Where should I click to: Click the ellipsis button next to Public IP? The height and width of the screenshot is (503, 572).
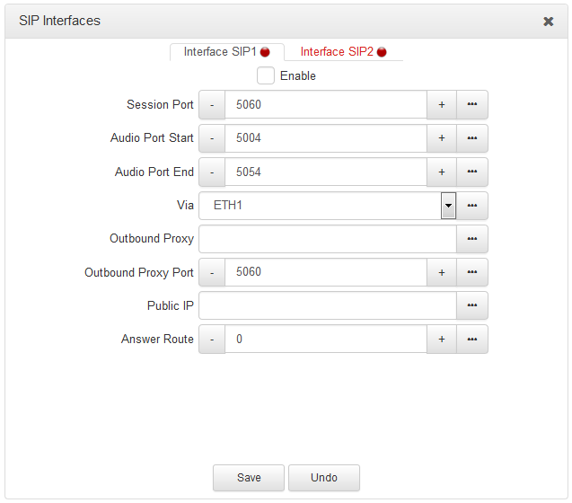pos(471,305)
